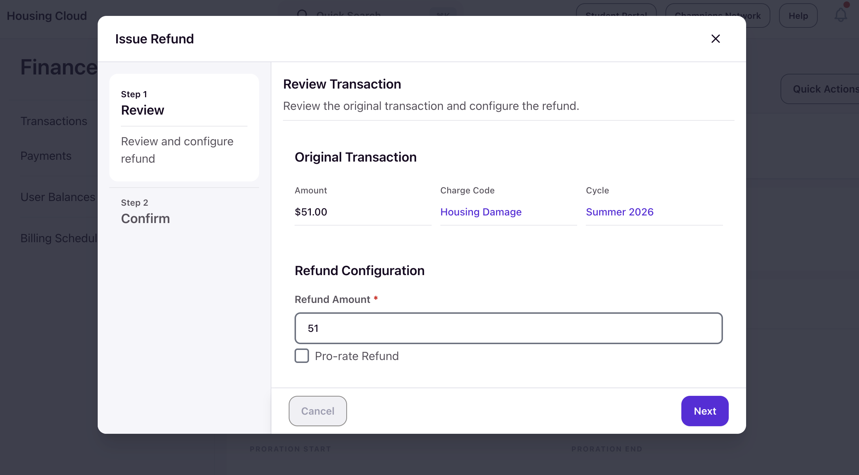Open User Balances in the Finance sidebar
Viewport: 859px width, 475px height.
pos(58,197)
